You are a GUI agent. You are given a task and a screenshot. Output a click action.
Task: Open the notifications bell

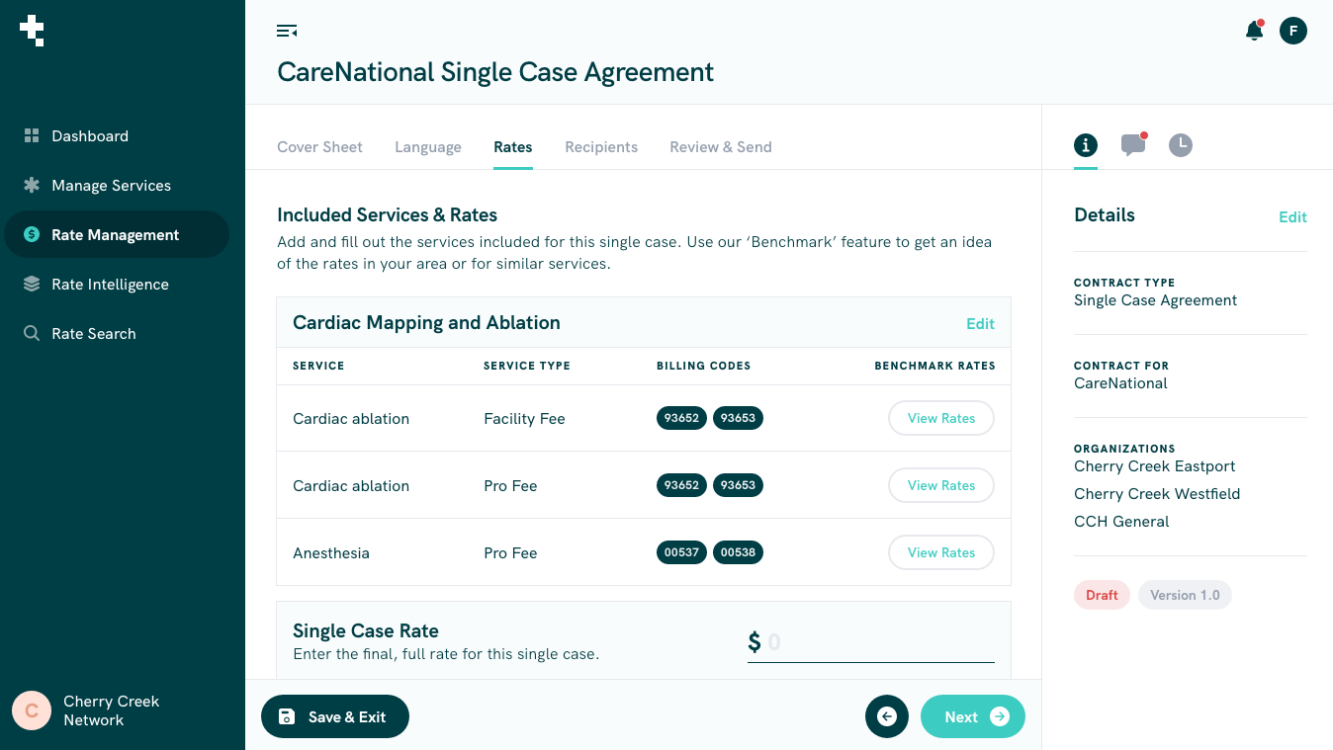click(1254, 31)
